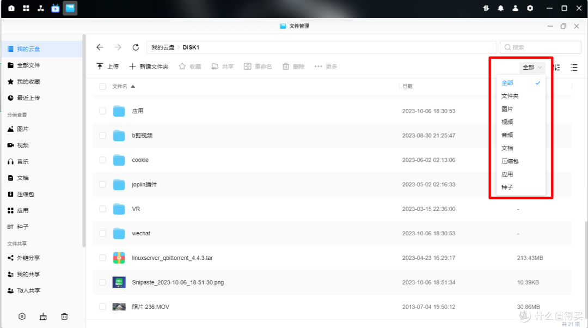Select 应用 in filter menu
Viewport: 588px width, 328px height.
pos(520,174)
